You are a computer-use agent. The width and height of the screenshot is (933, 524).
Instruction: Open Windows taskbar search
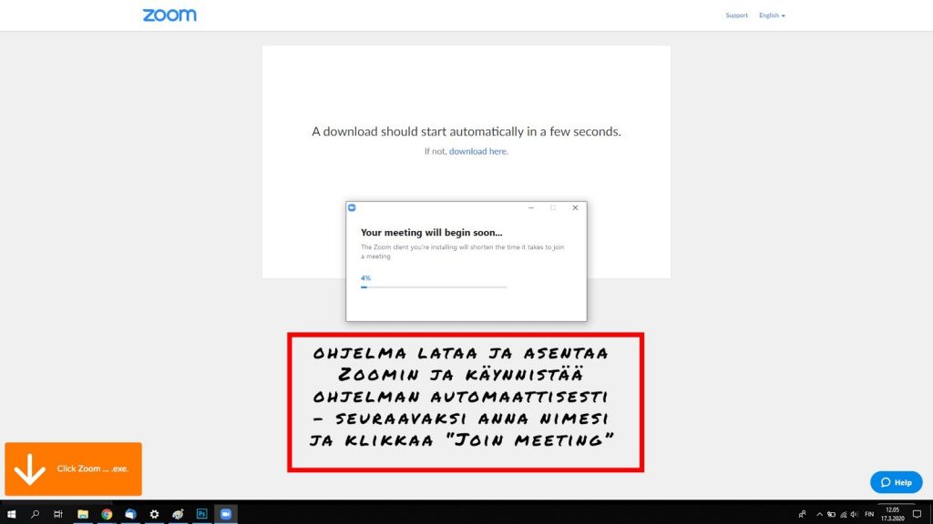pos(36,514)
